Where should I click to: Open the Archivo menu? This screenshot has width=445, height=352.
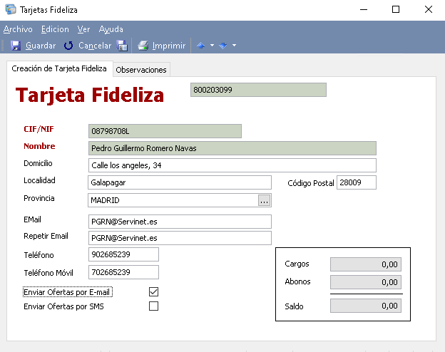18,29
